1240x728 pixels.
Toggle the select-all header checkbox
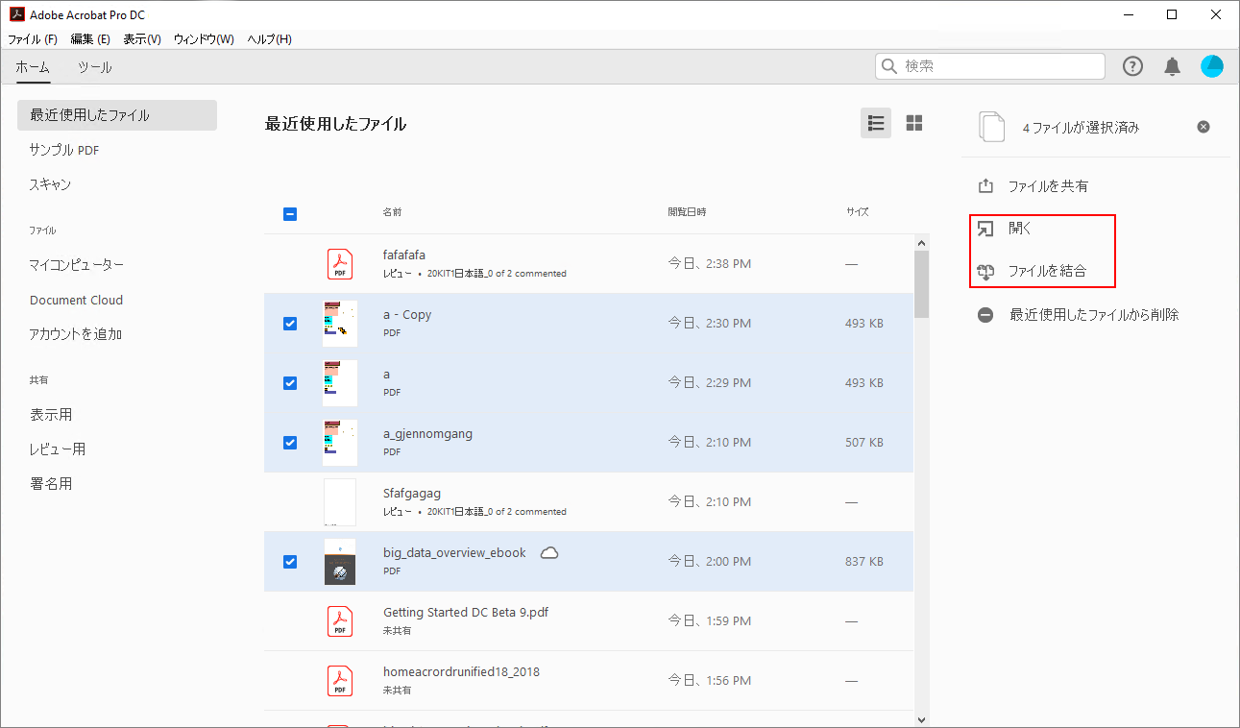[x=290, y=214]
